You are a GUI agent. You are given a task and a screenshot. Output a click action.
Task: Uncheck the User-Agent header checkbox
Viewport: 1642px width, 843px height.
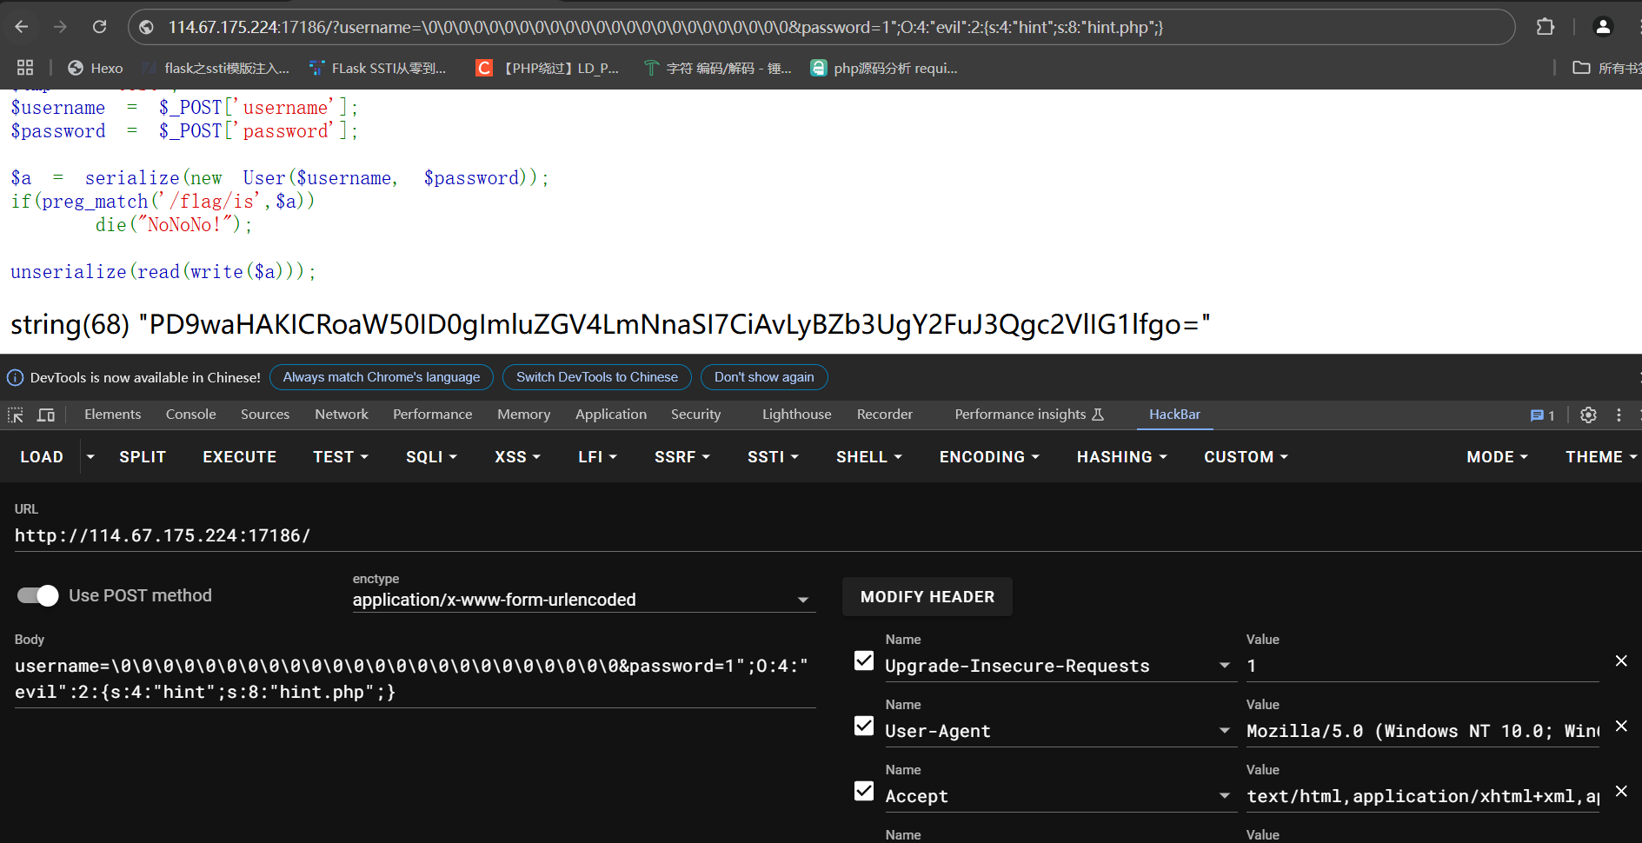pyautogui.click(x=864, y=726)
